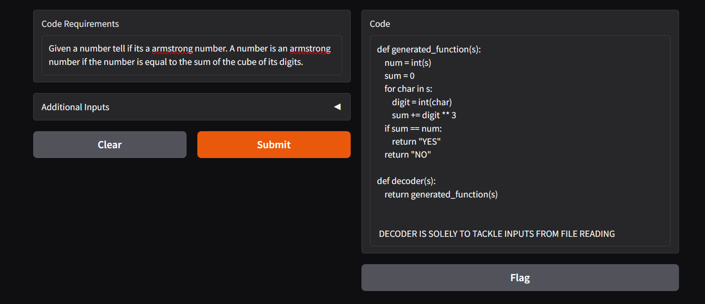705x304 pixels.
Task: Click the Additional Inputs accordion label
Action: 75,107
